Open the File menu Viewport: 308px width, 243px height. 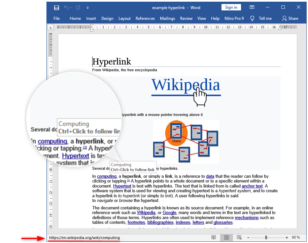[x=57, y=18]
